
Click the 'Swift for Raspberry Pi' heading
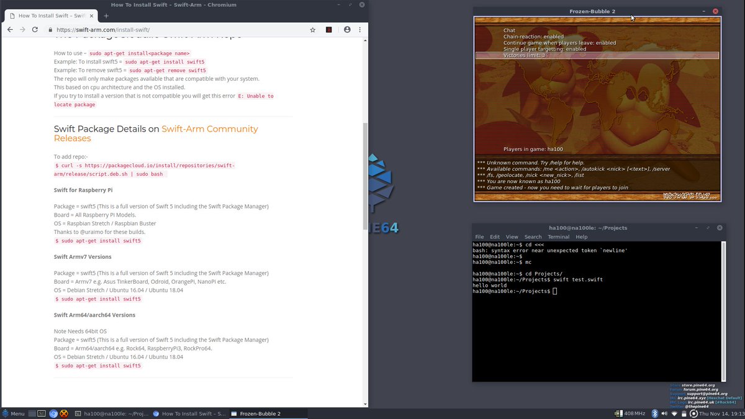[83, 189]
